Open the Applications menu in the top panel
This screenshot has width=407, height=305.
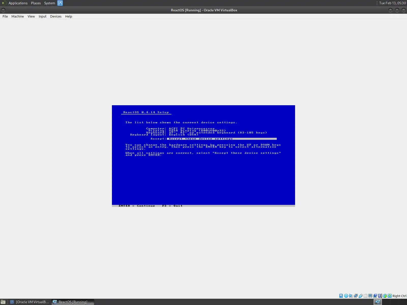[x=18, y=3]
